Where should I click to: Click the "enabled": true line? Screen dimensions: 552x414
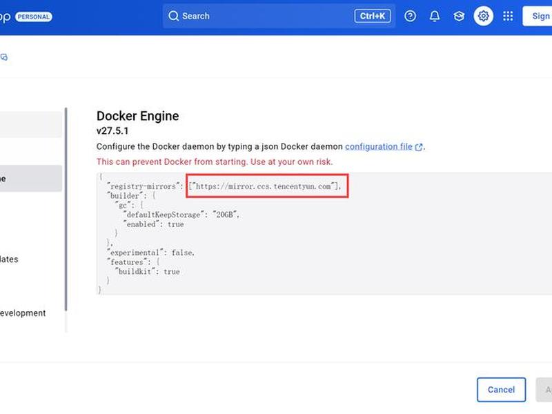pos(153,224)
